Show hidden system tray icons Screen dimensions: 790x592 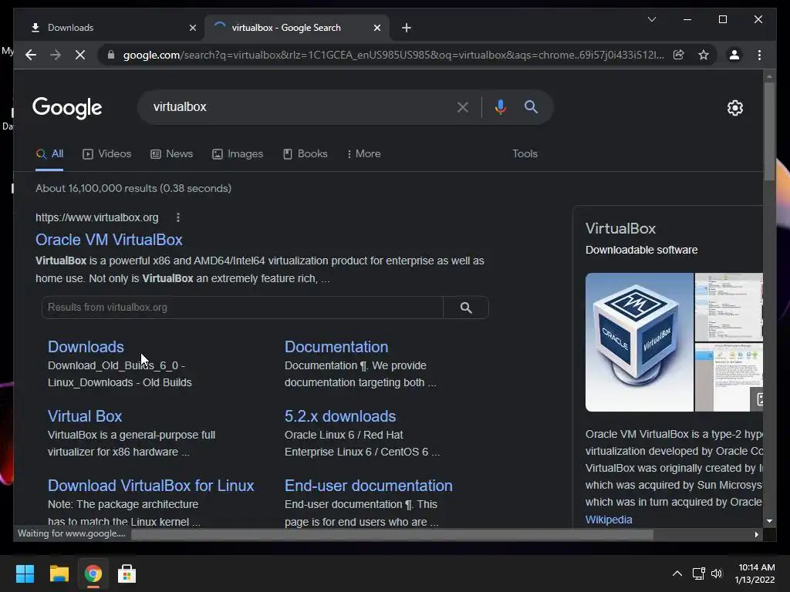click(677, 573)
